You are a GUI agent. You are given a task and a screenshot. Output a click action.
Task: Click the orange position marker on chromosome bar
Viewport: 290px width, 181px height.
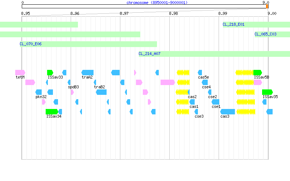pyautogui.click(x=267, y=7)
